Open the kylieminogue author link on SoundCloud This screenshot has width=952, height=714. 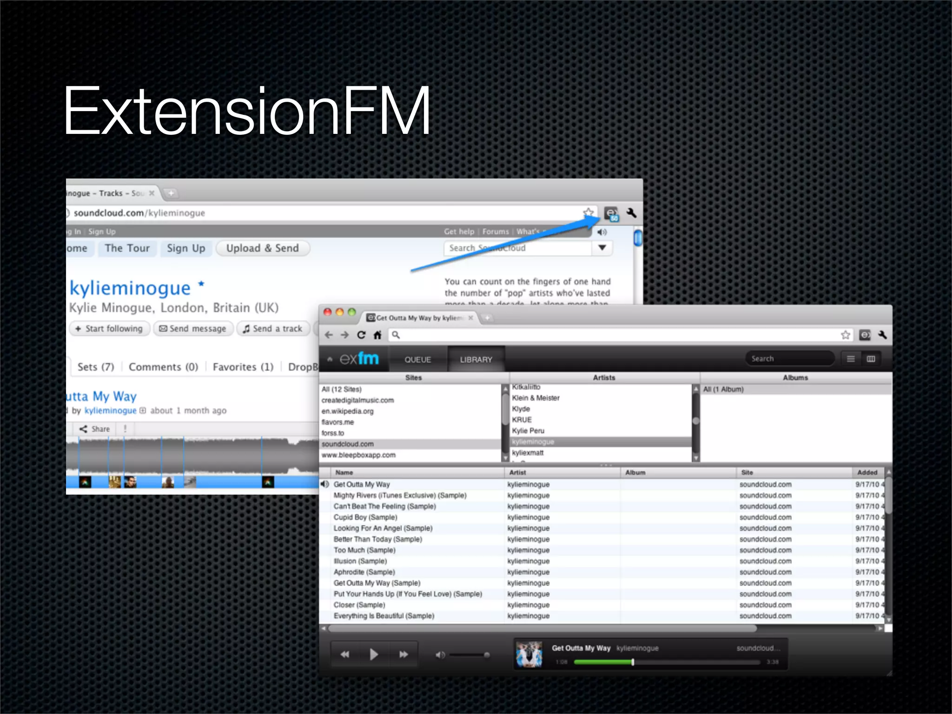tap(111, 410)
